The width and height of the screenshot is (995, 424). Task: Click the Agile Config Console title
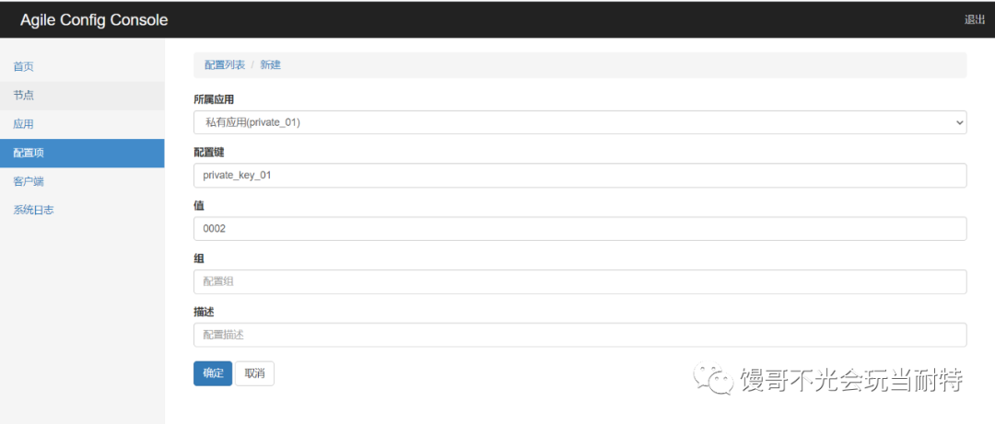(94, 19)
